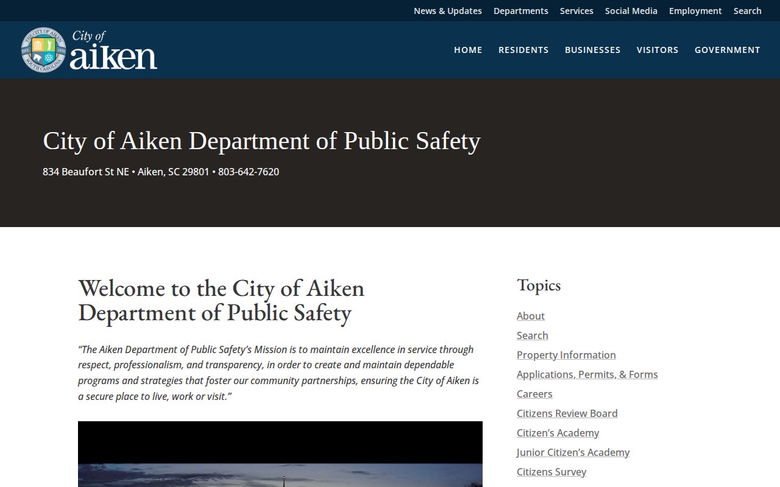This screenshot has height=487, width=780.
Task: Open News & Updates in top bar
Action: point(448,11)
